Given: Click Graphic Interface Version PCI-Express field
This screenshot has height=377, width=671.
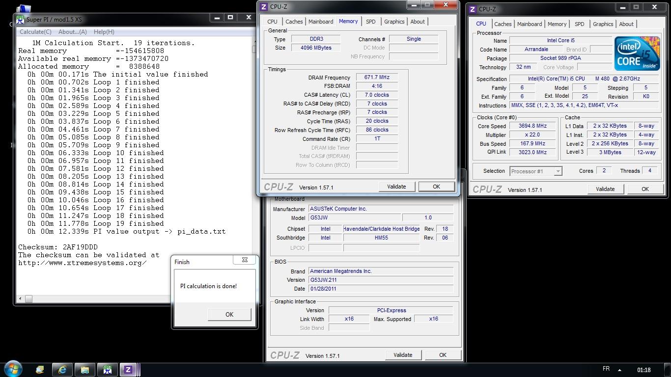Looking at the screenshot, I should tap(391, 310).
